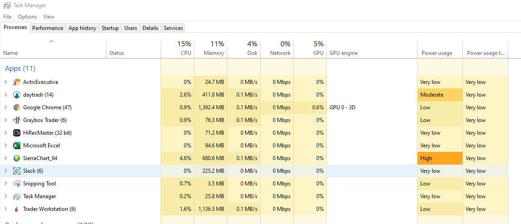Click the SierraChart_64 globe icon
Viewport: 521px width, 224px height.
pos(17,158)
